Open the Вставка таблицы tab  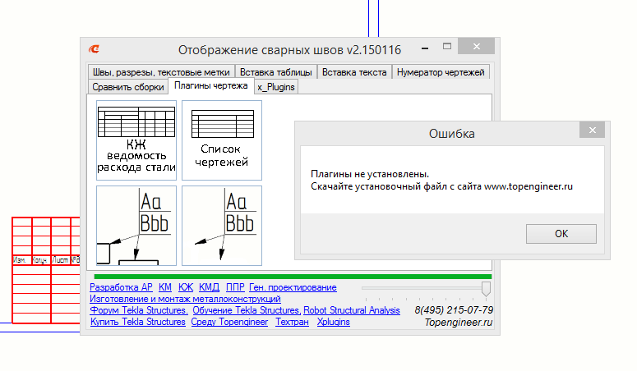point(276,72)
